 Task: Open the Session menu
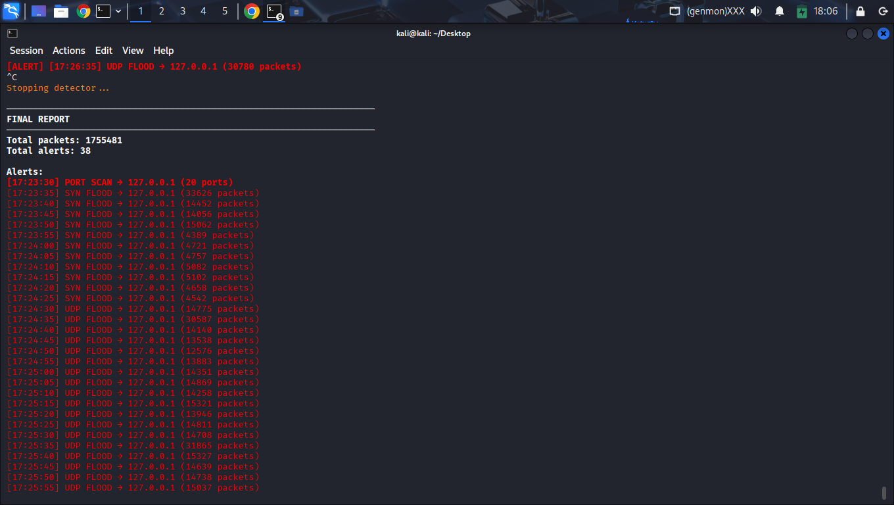pos(26,51)
